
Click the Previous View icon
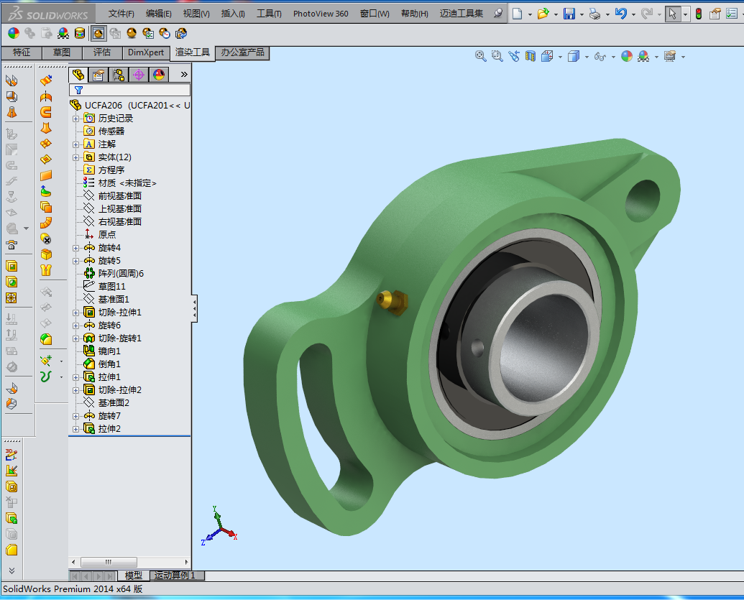[514, 56]
